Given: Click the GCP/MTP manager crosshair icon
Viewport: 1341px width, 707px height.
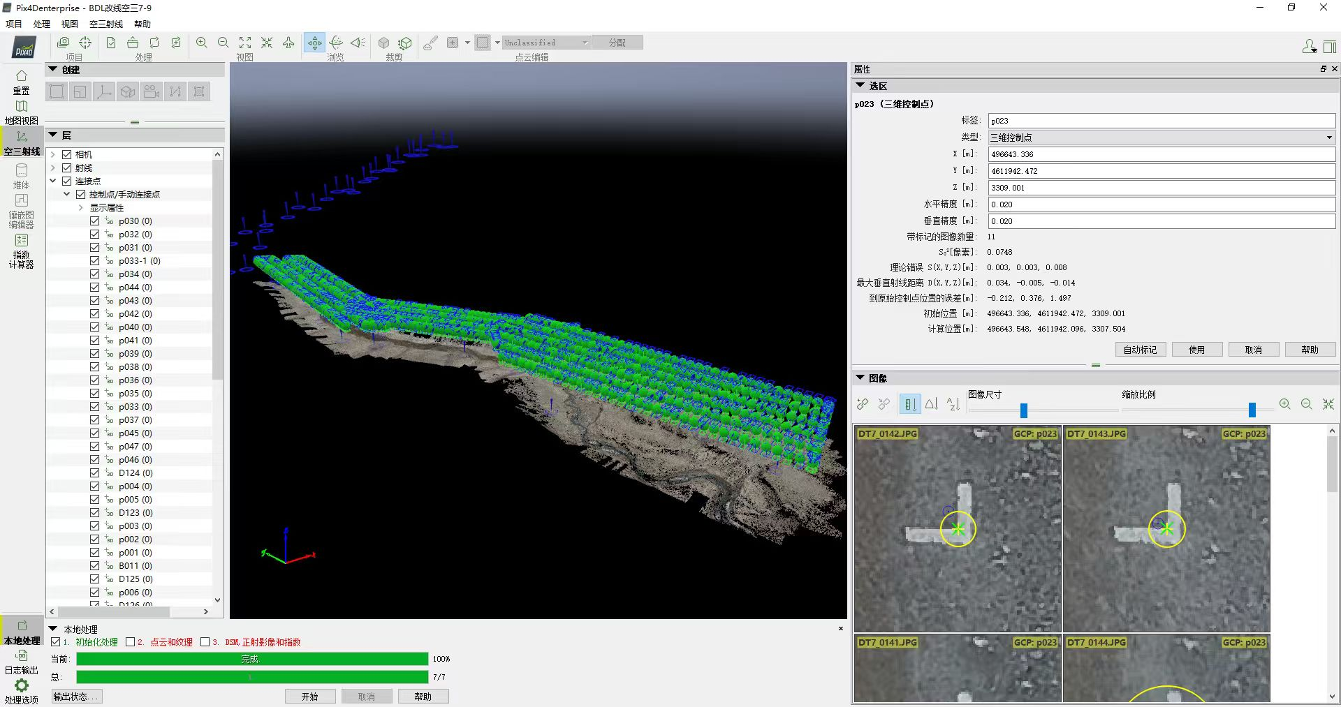Looking at the screenshot, I should [x=85, y=43].
